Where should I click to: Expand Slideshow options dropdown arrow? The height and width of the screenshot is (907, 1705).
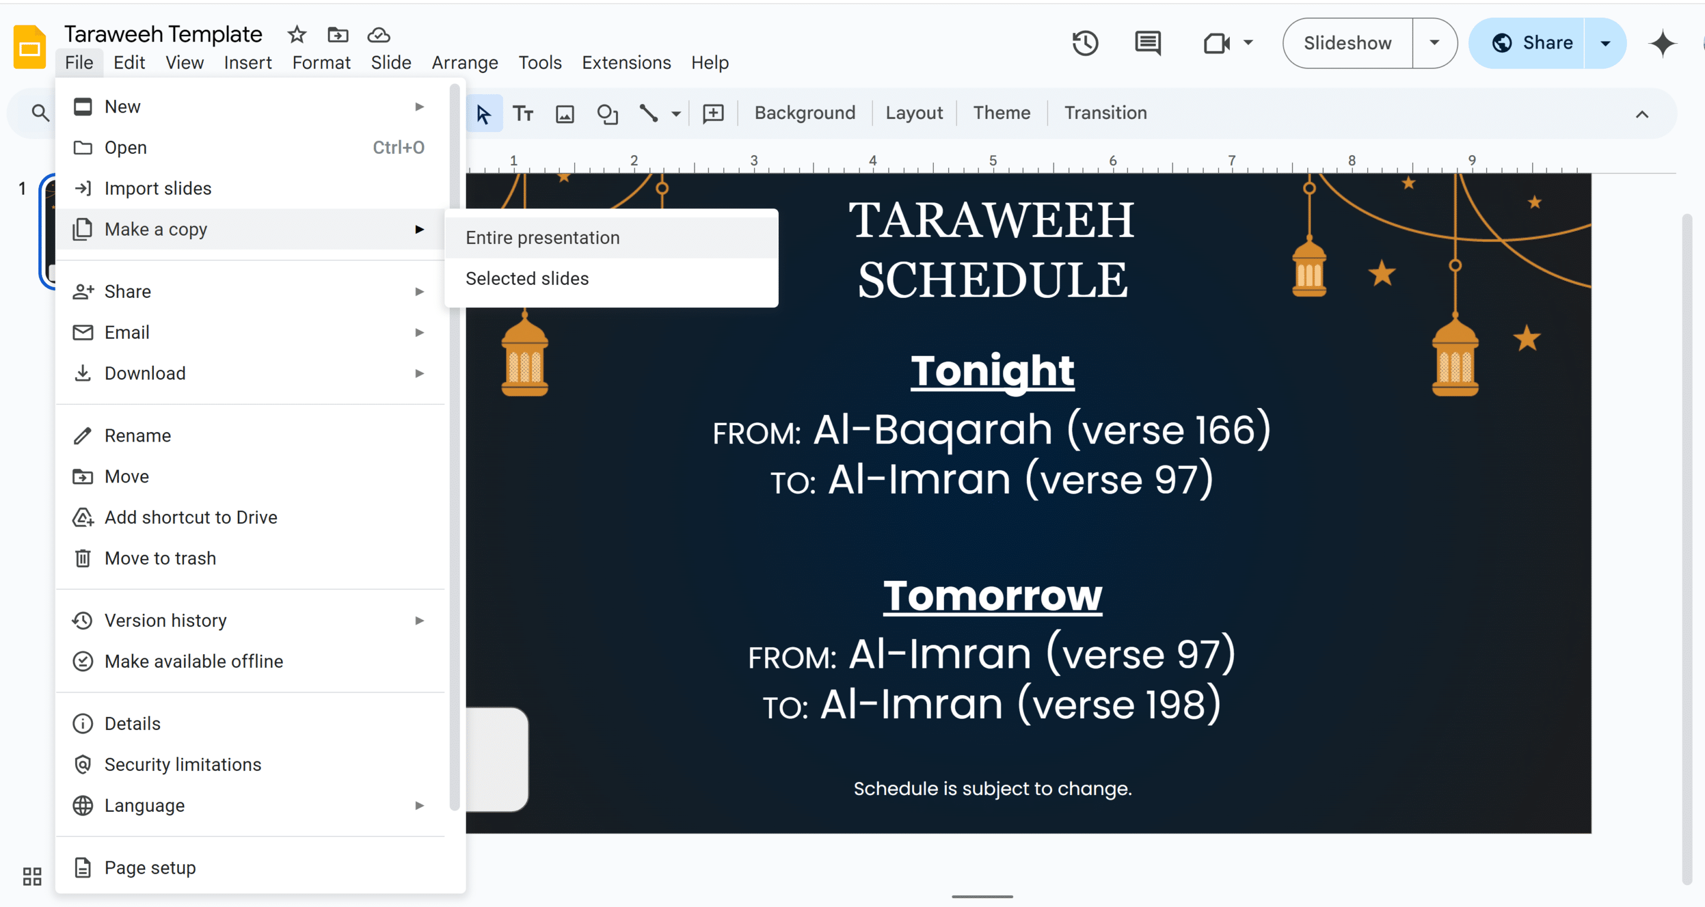(x=1433, y=43)
